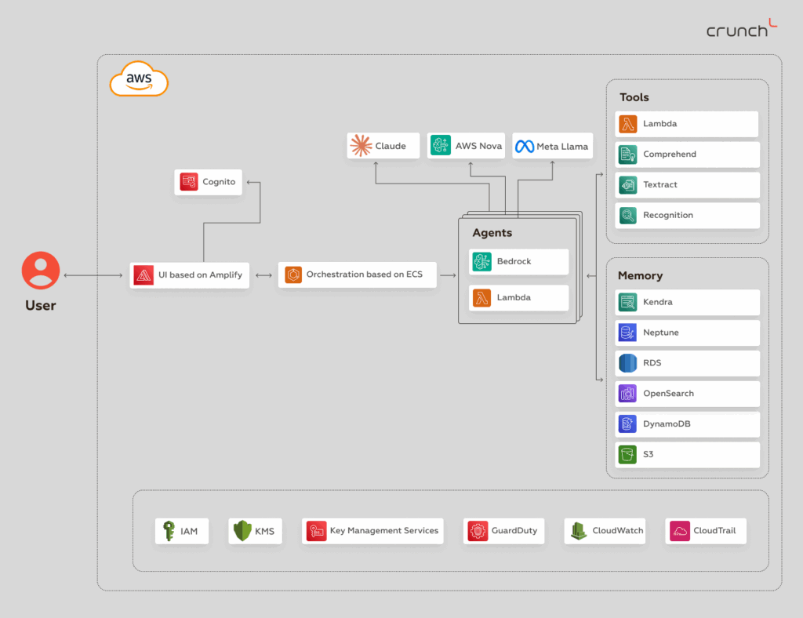
Task: Click the KMS shield icon
Action: coord(242,531)
